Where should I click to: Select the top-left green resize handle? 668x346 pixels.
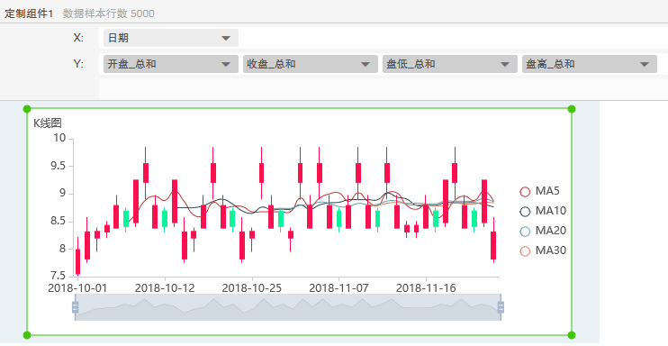27,109
